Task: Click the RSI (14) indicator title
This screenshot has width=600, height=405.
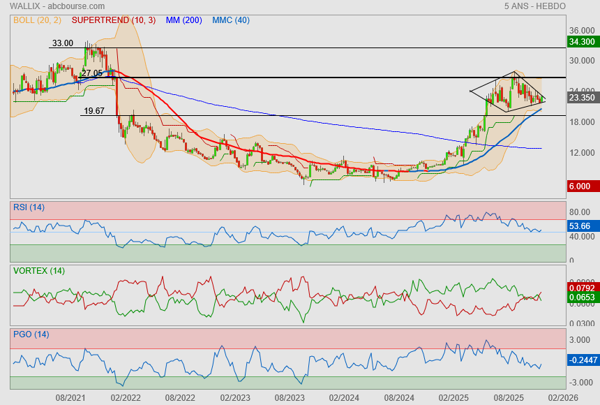Action: click(29, 207)
